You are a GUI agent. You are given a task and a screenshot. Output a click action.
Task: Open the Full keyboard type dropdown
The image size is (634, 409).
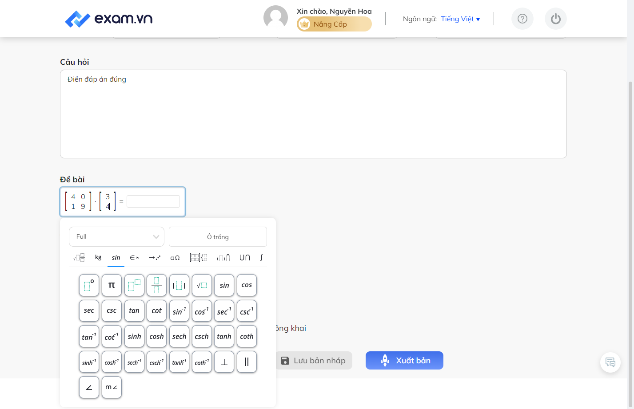pos(116,236)
